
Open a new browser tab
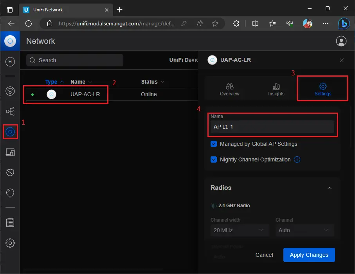[119, 10]
